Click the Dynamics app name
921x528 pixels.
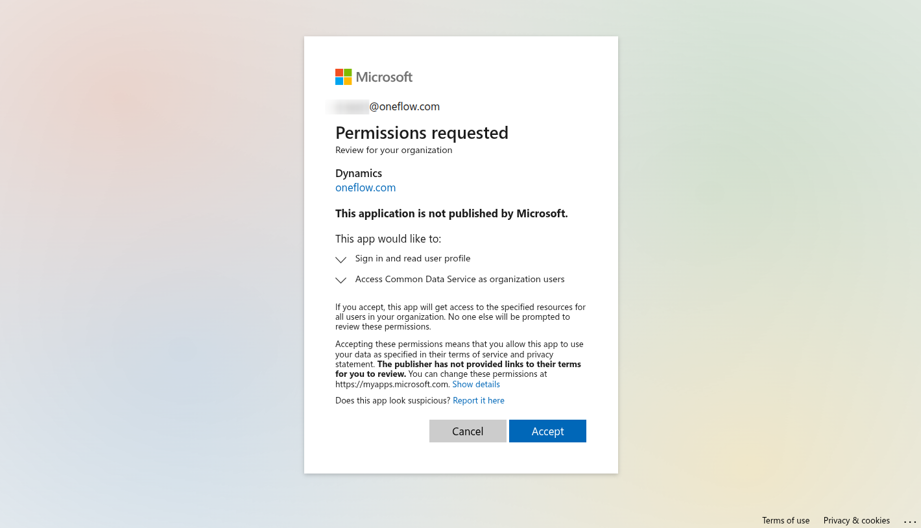point(359,173)
